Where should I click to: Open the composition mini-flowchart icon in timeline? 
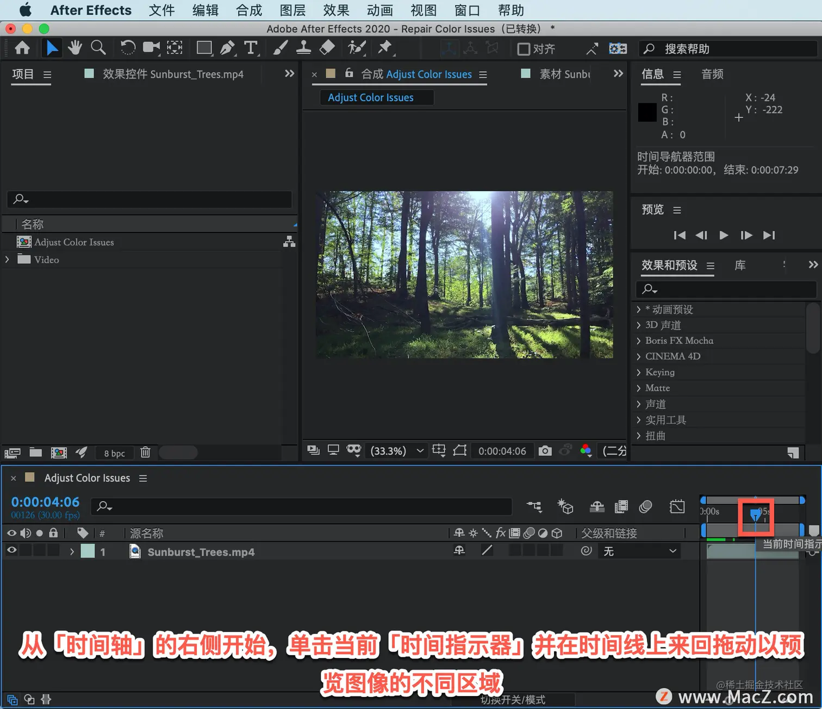(534, 506)
